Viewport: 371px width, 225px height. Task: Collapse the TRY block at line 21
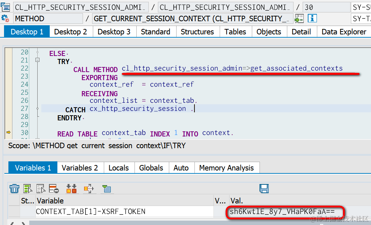click(37, 60)
